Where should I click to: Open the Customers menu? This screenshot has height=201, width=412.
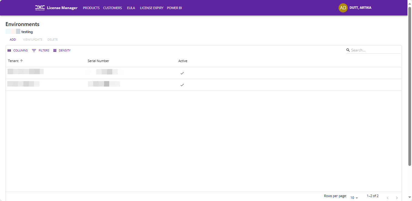tap(112, 8)
